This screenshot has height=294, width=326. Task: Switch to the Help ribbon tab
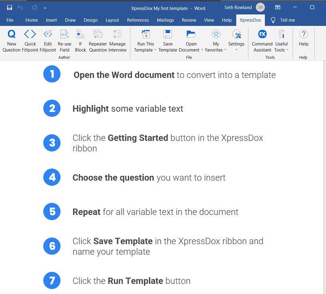point(227,20)
